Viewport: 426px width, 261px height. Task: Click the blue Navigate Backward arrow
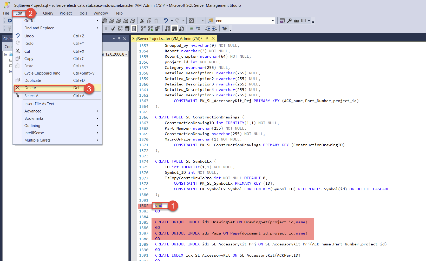click(10, 21)
